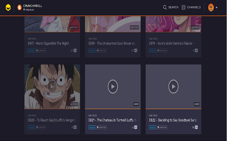
Task: Open the E818 Undaunted Soul thumbnail
Action: click(x=113, y=24)
